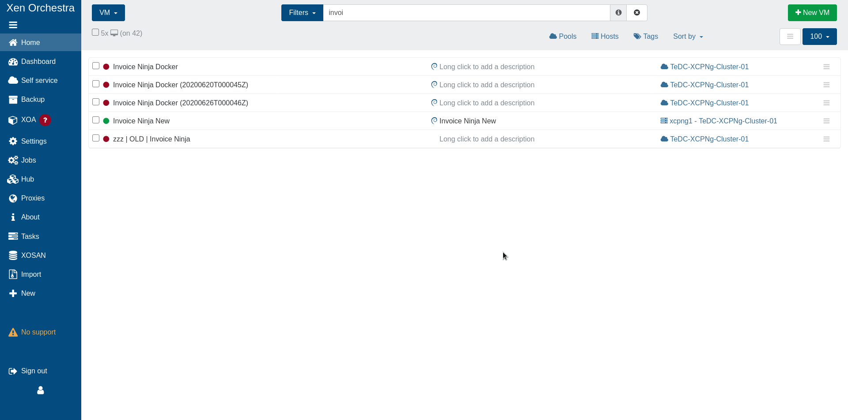Viewport: 848px width, 420px height.
Task: Clear the search filter with X icon
Action: coord(637,13)
